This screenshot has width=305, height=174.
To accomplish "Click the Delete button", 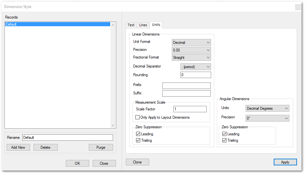I will [x=46, y=147].
